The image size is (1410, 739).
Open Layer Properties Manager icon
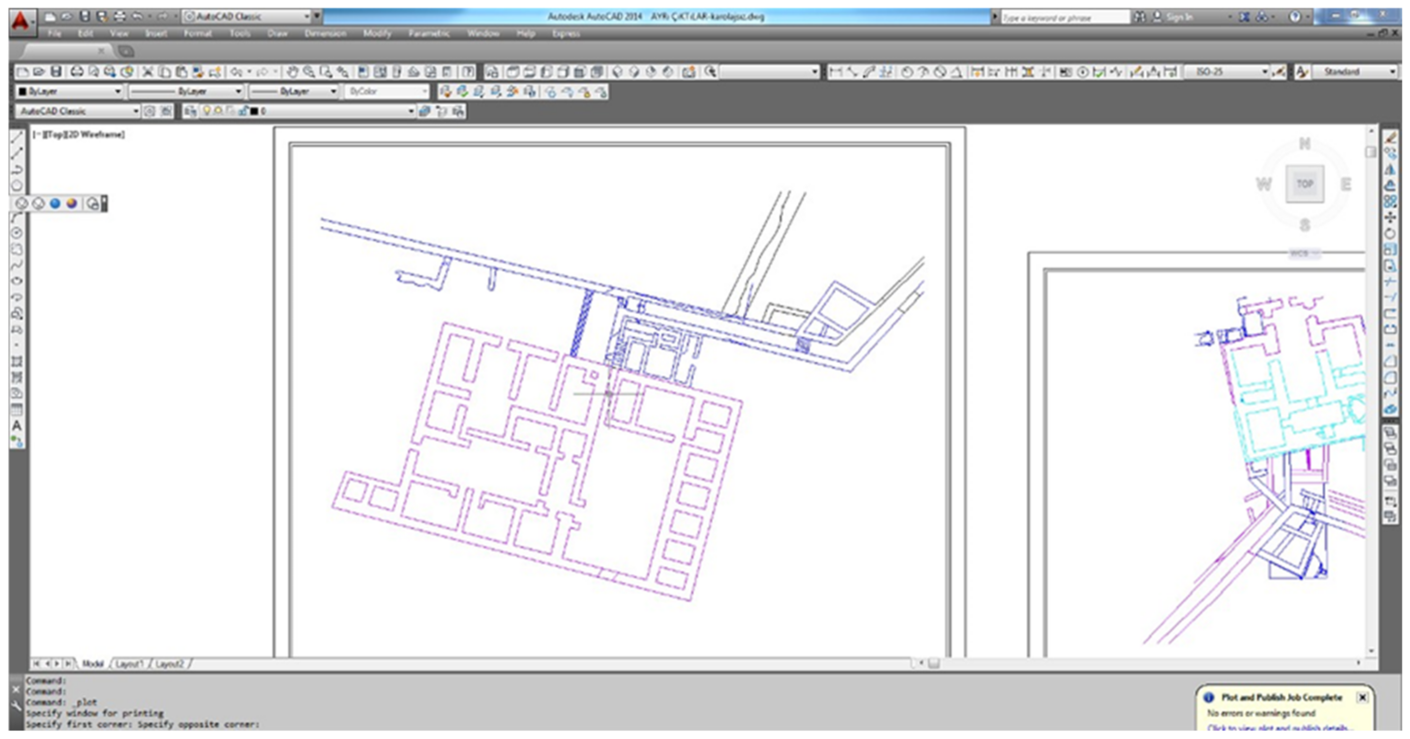(x=190, y=111)
